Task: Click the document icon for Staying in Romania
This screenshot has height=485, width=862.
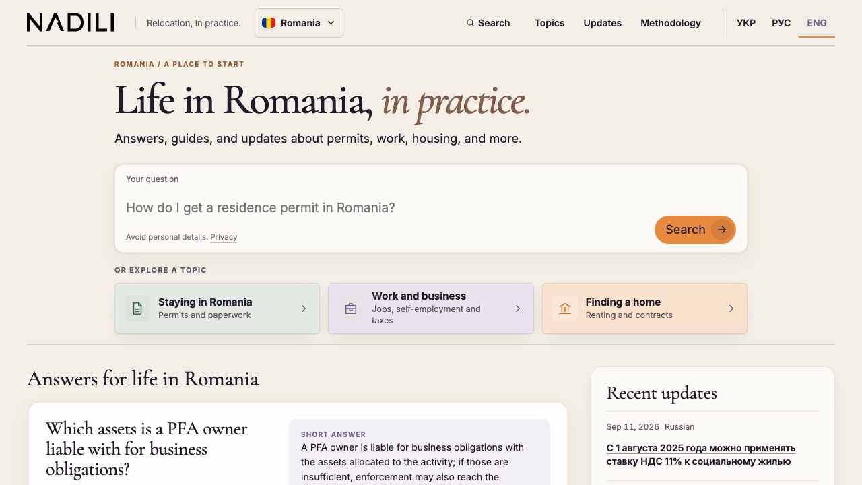Action: point(137,309)
